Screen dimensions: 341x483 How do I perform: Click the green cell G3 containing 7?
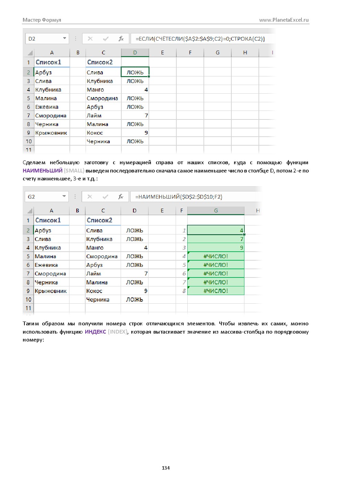(216, 239)
